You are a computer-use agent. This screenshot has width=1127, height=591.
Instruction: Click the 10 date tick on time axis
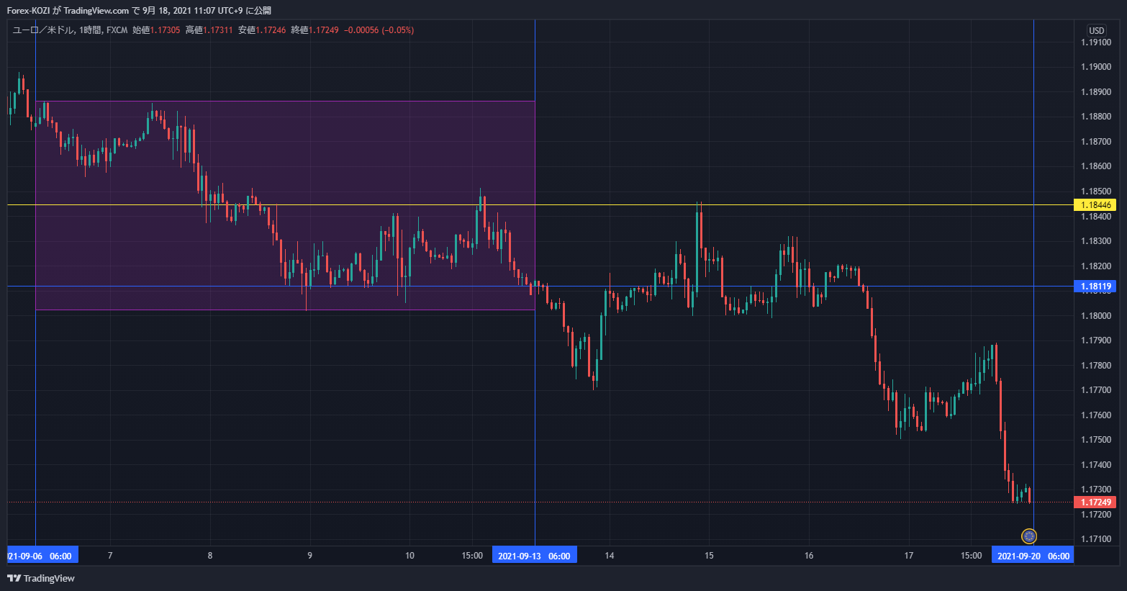(x=409, y=556)
